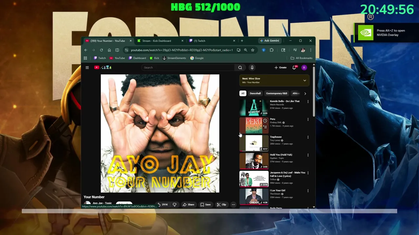Image resolution: width=419 pixels, height=235 pixels.
Task: Open the Extensions puzzle icon
Action: 271,50
